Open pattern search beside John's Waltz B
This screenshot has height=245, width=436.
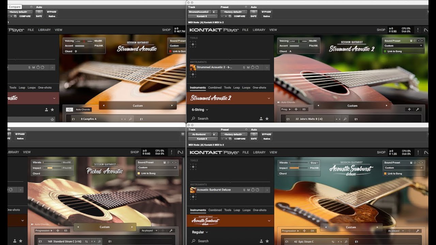(x=345, y=119)
